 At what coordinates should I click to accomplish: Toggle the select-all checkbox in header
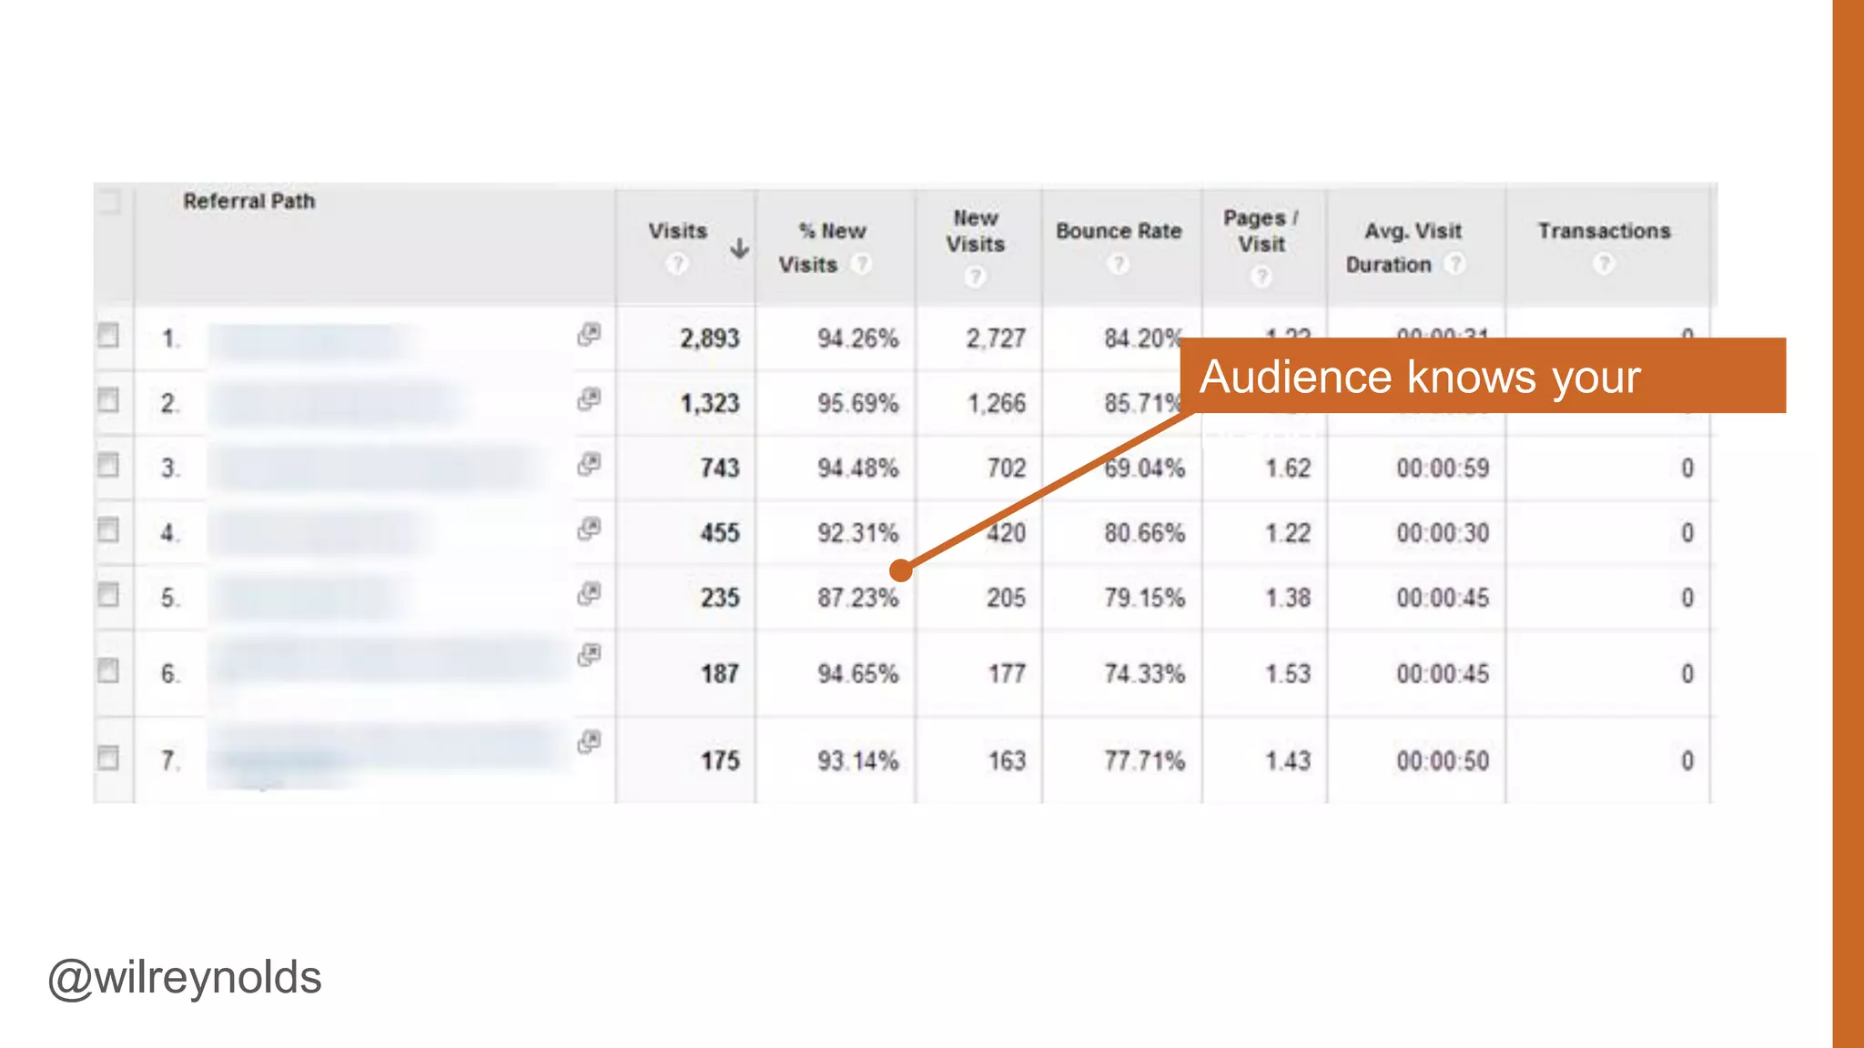[x=108, y=202]
